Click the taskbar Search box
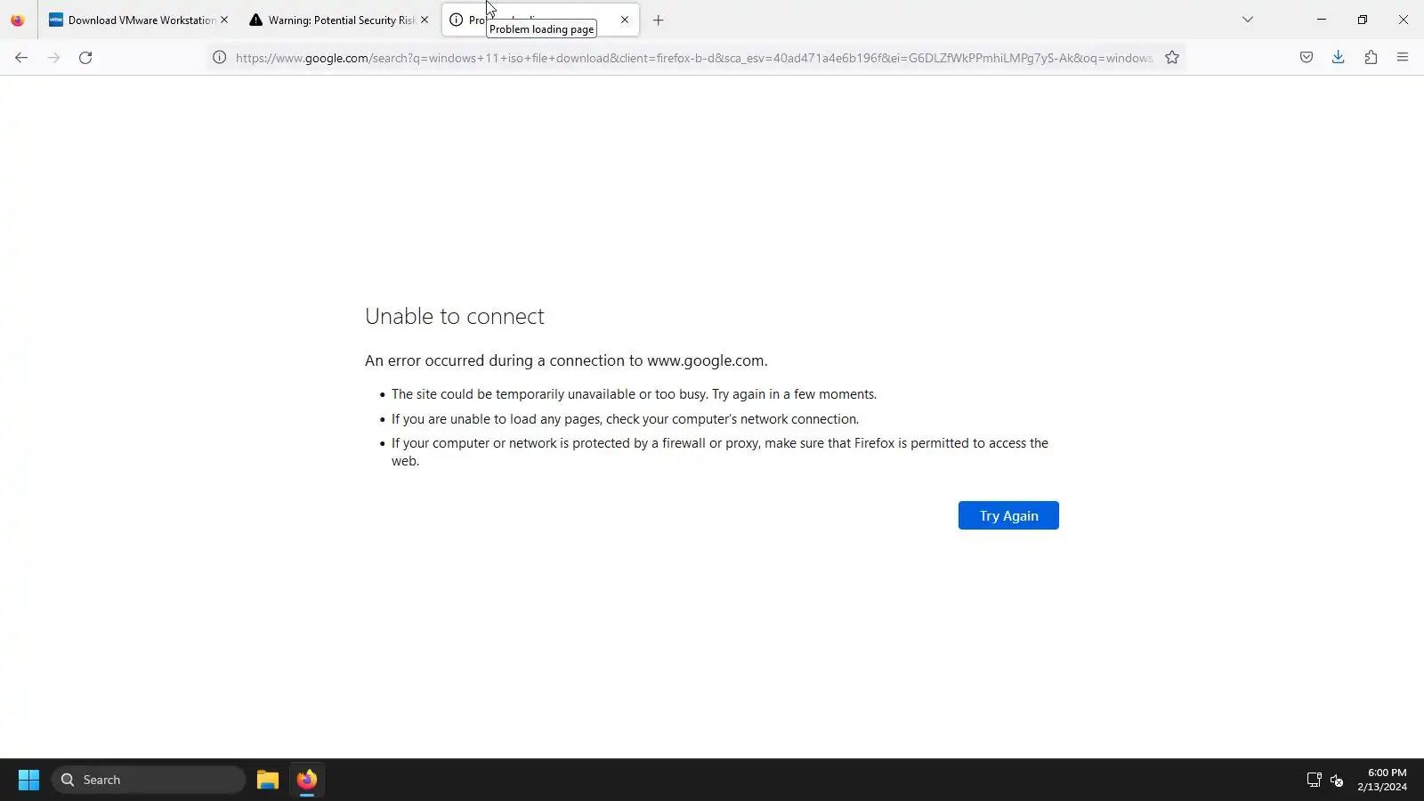Image resolution: width=1424 pixels, height=801 pixels. tap(149, 780)
